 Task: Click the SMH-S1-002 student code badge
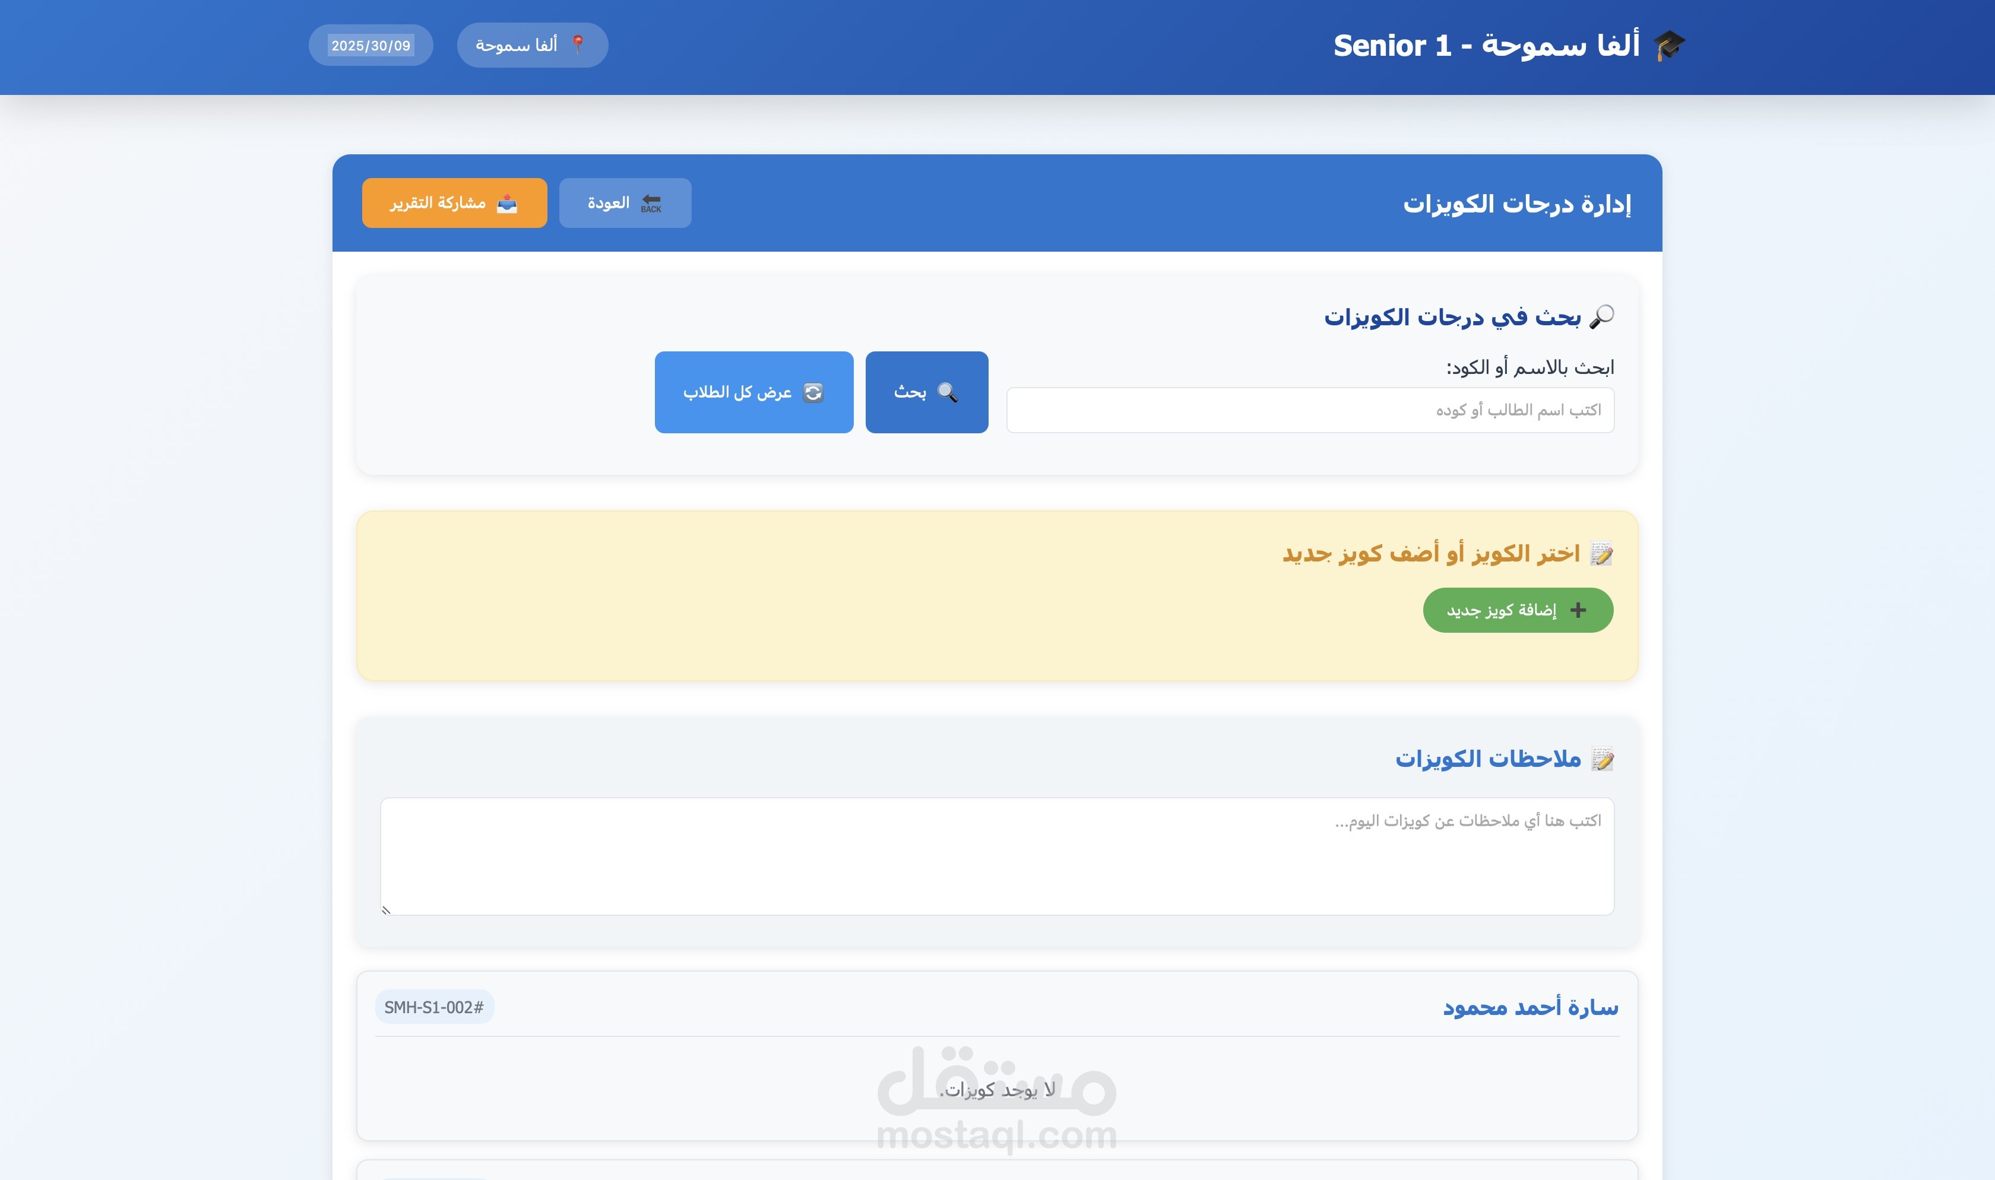tap(434, 1007)
